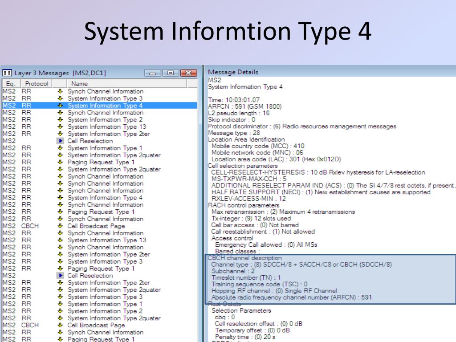Sort list by the Protocol column header
The width and height of the screenshot is (456, 342).
[37, 84]
